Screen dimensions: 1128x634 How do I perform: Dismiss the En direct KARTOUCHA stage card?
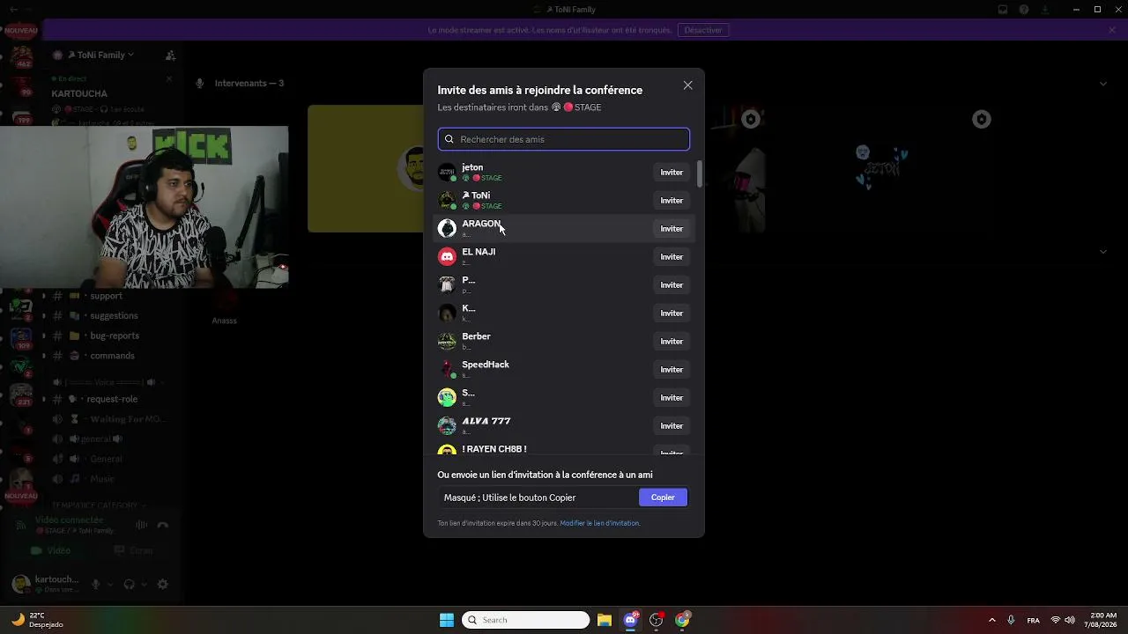(x=169, y=78)
